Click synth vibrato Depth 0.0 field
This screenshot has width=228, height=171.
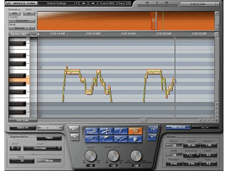[209, 155]
